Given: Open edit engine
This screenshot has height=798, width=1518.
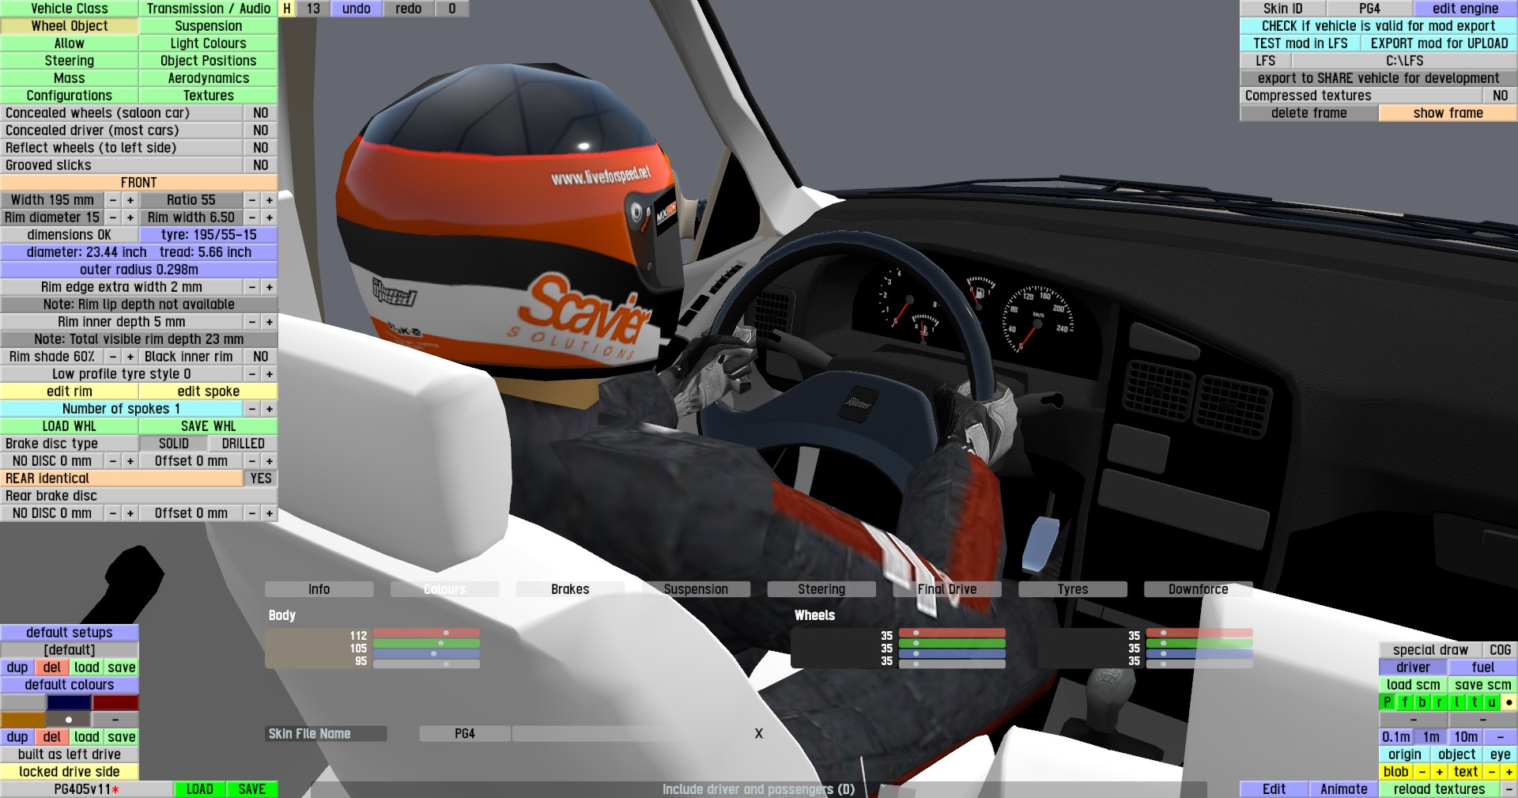Looking at the screenshot, I should (x=1466, y=9).
